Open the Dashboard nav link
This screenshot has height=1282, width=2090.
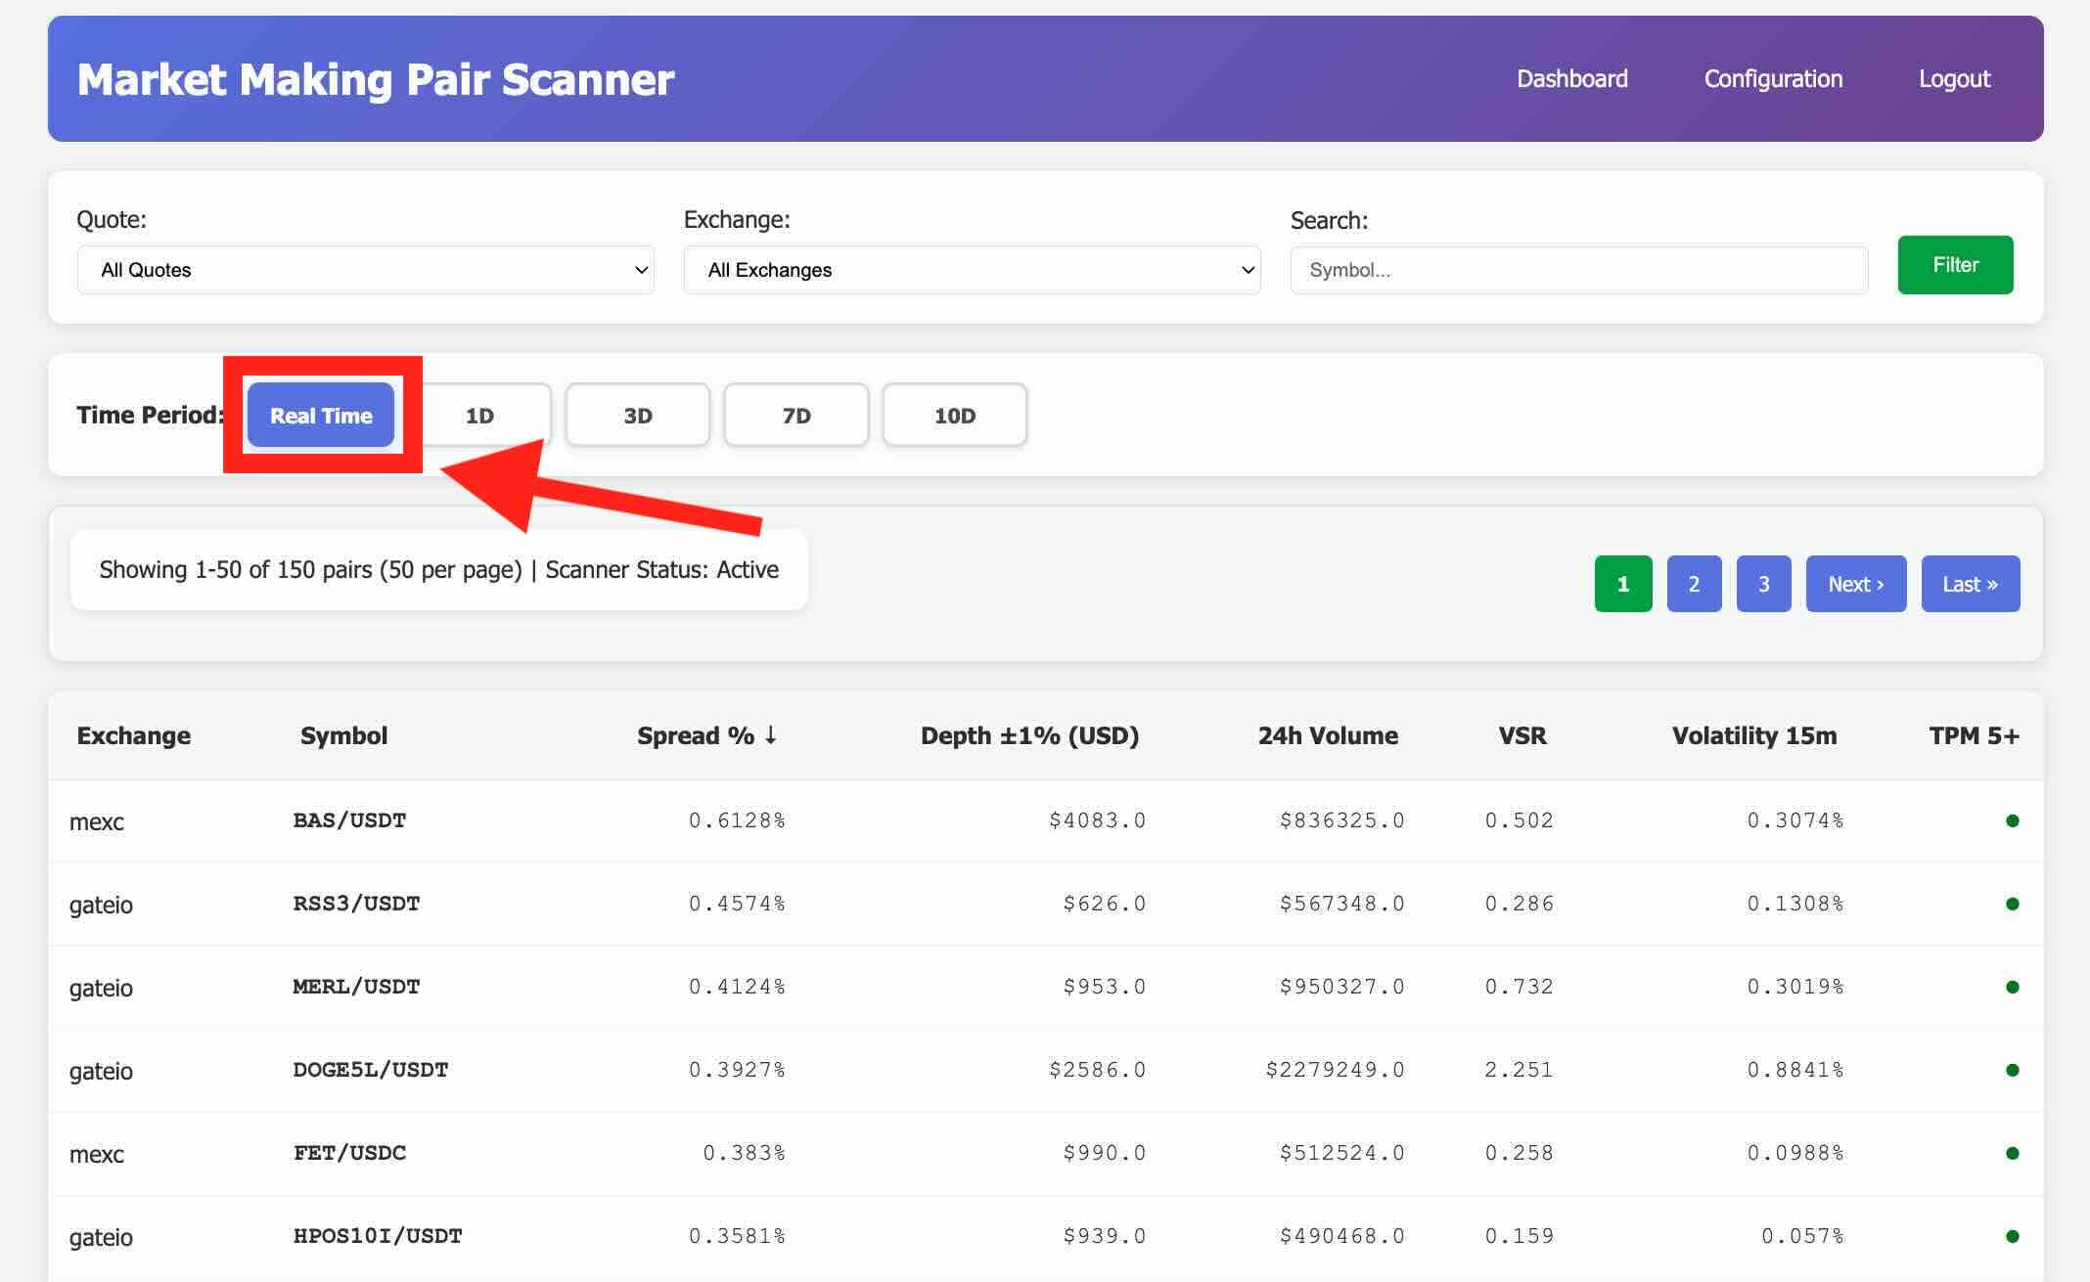coord(1571,79)
